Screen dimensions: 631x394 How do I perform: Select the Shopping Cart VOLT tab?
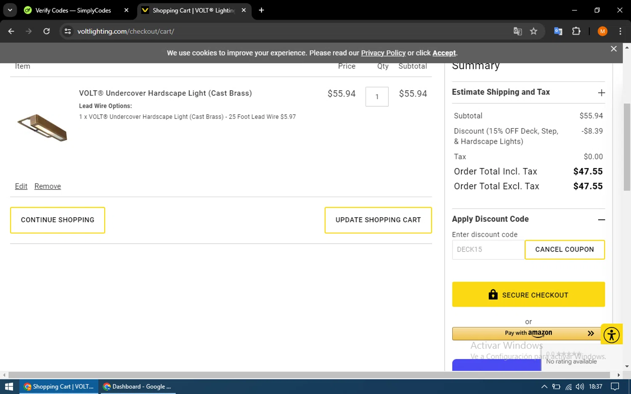point(193,10)
